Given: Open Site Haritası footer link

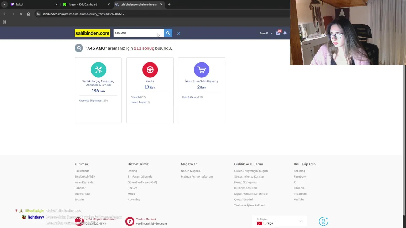Looking at the screenshot, I should [x=82, y=194].
